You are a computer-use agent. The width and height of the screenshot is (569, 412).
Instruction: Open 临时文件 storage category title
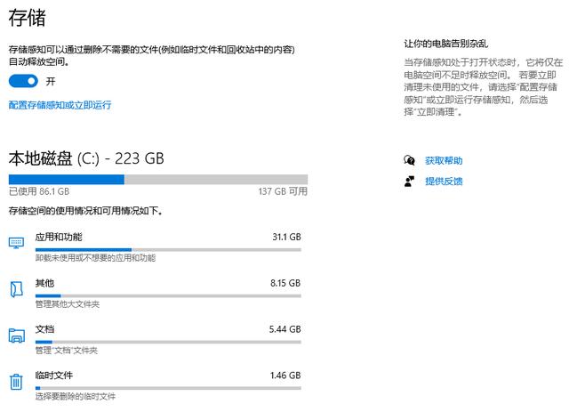coord(54,376)
